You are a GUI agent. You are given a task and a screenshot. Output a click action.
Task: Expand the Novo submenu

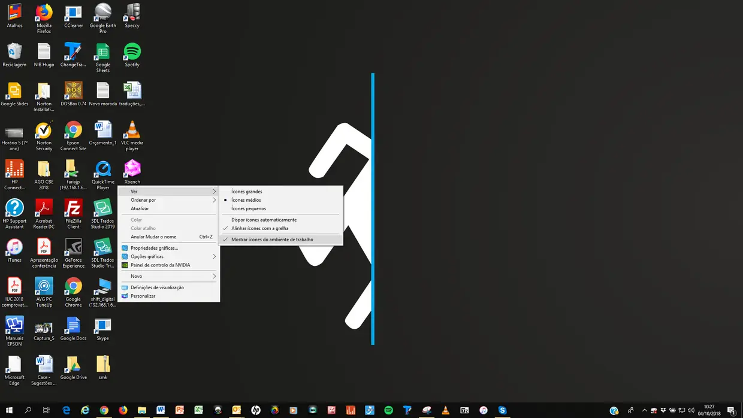pos(168,276)
